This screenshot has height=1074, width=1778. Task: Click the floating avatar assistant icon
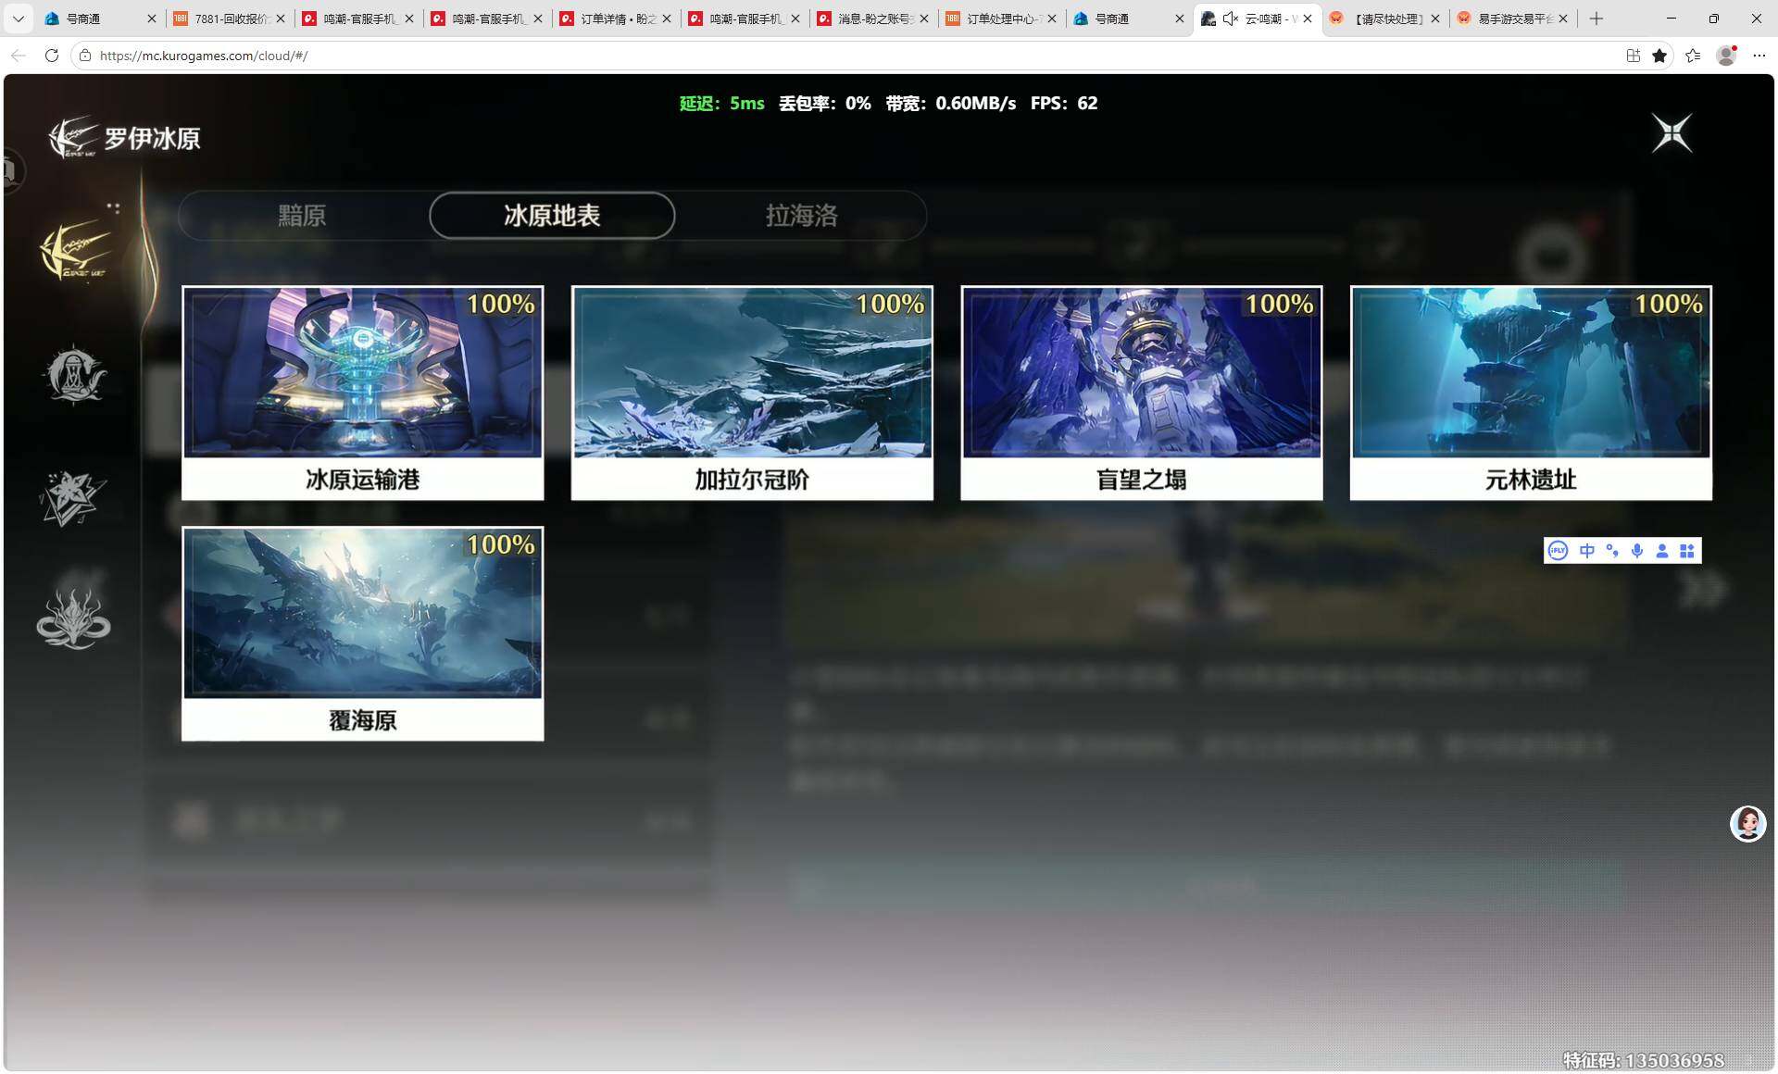click(1748, 823)
